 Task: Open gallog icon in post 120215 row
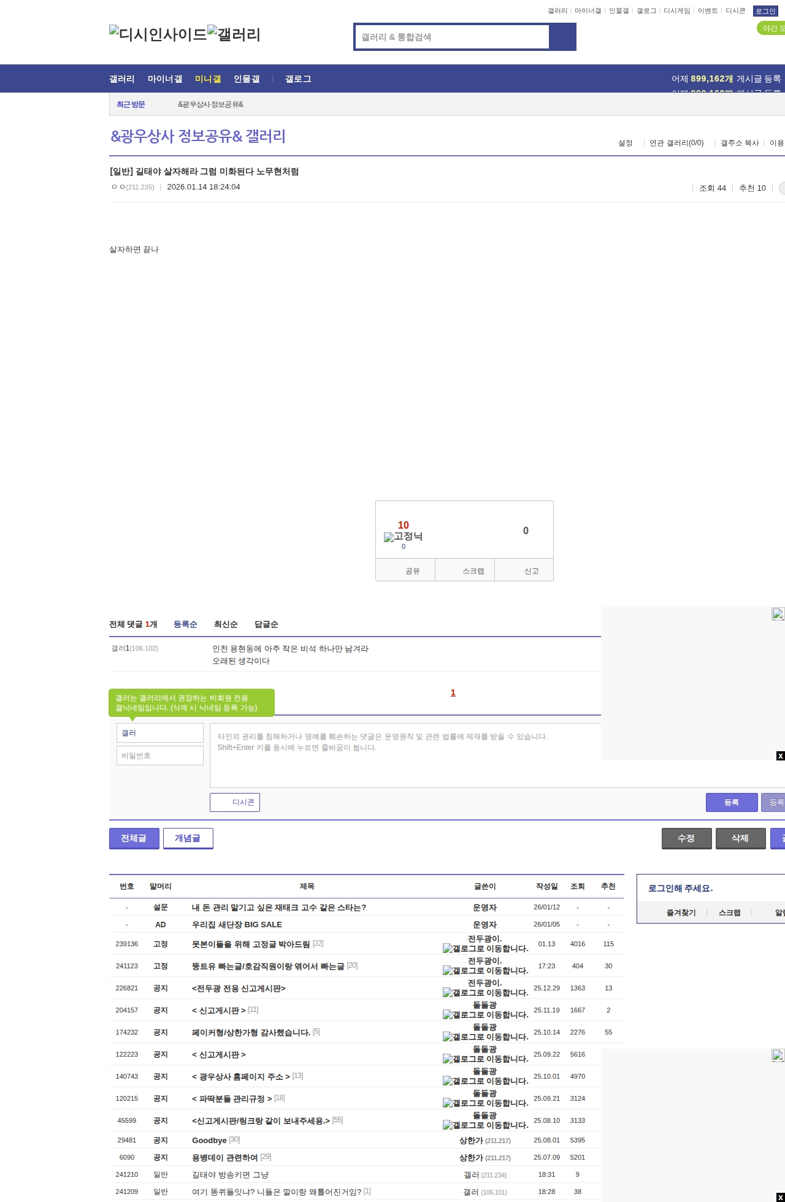485,1103
